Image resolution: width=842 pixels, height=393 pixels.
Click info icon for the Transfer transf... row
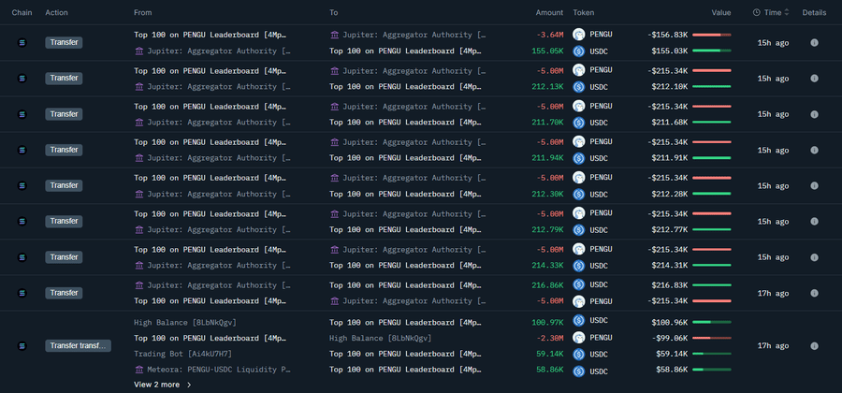[814, 345]
